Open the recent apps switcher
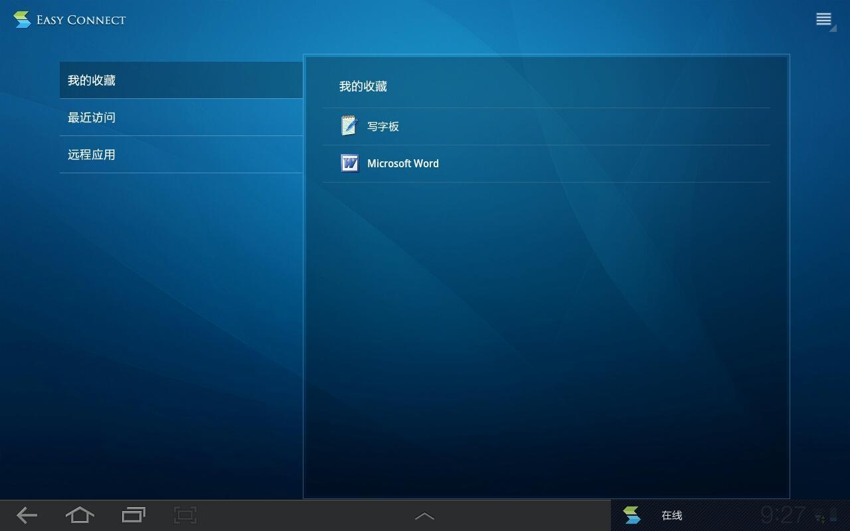 [133, 515]
